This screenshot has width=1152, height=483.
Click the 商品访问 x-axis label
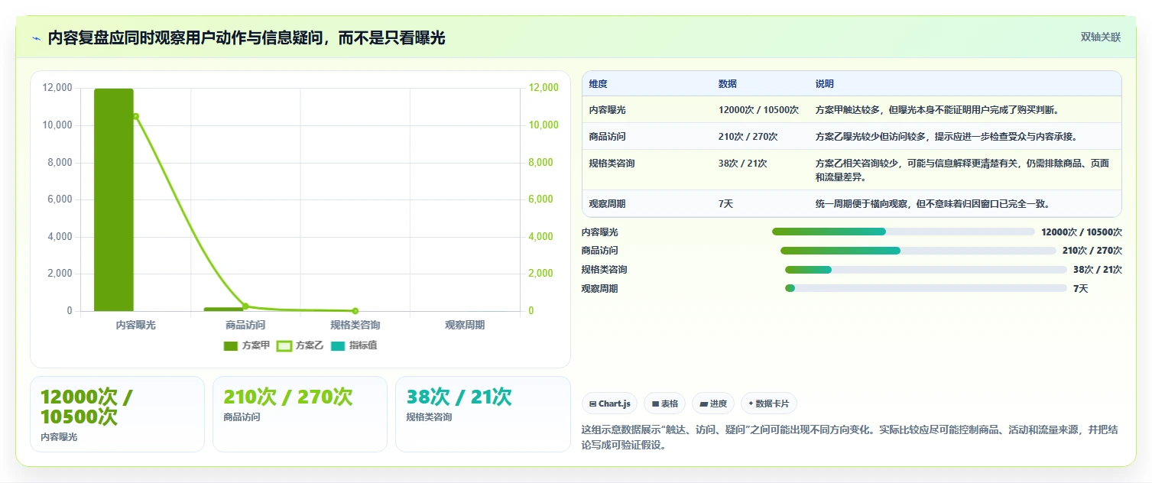tap(245, 325)
